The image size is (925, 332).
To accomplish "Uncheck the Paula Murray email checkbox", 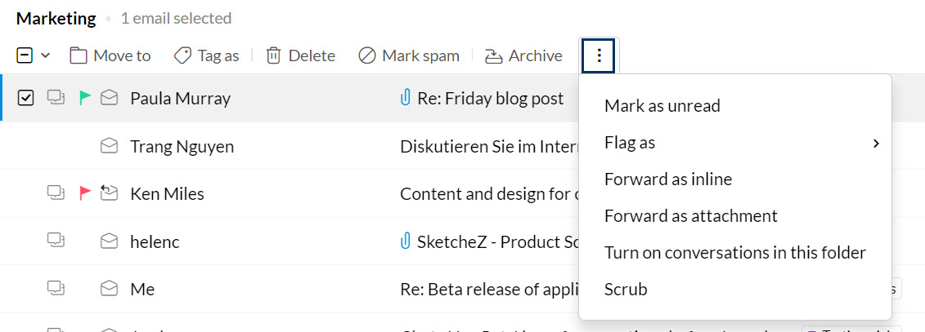I will point(26,98).
